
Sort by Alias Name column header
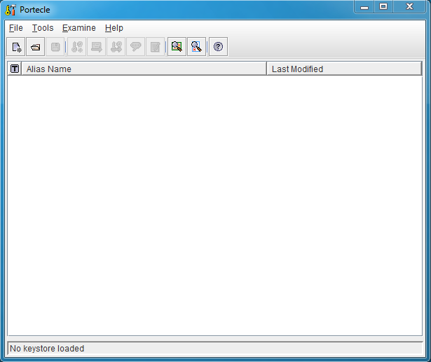click(144, 69)
